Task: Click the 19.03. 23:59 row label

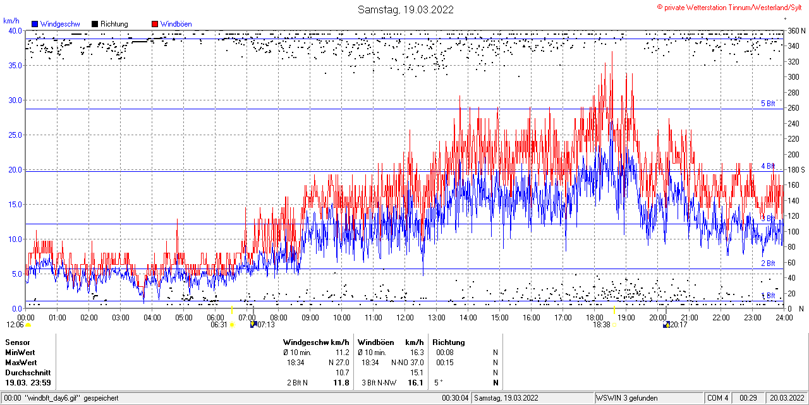Action: point(28,383)
